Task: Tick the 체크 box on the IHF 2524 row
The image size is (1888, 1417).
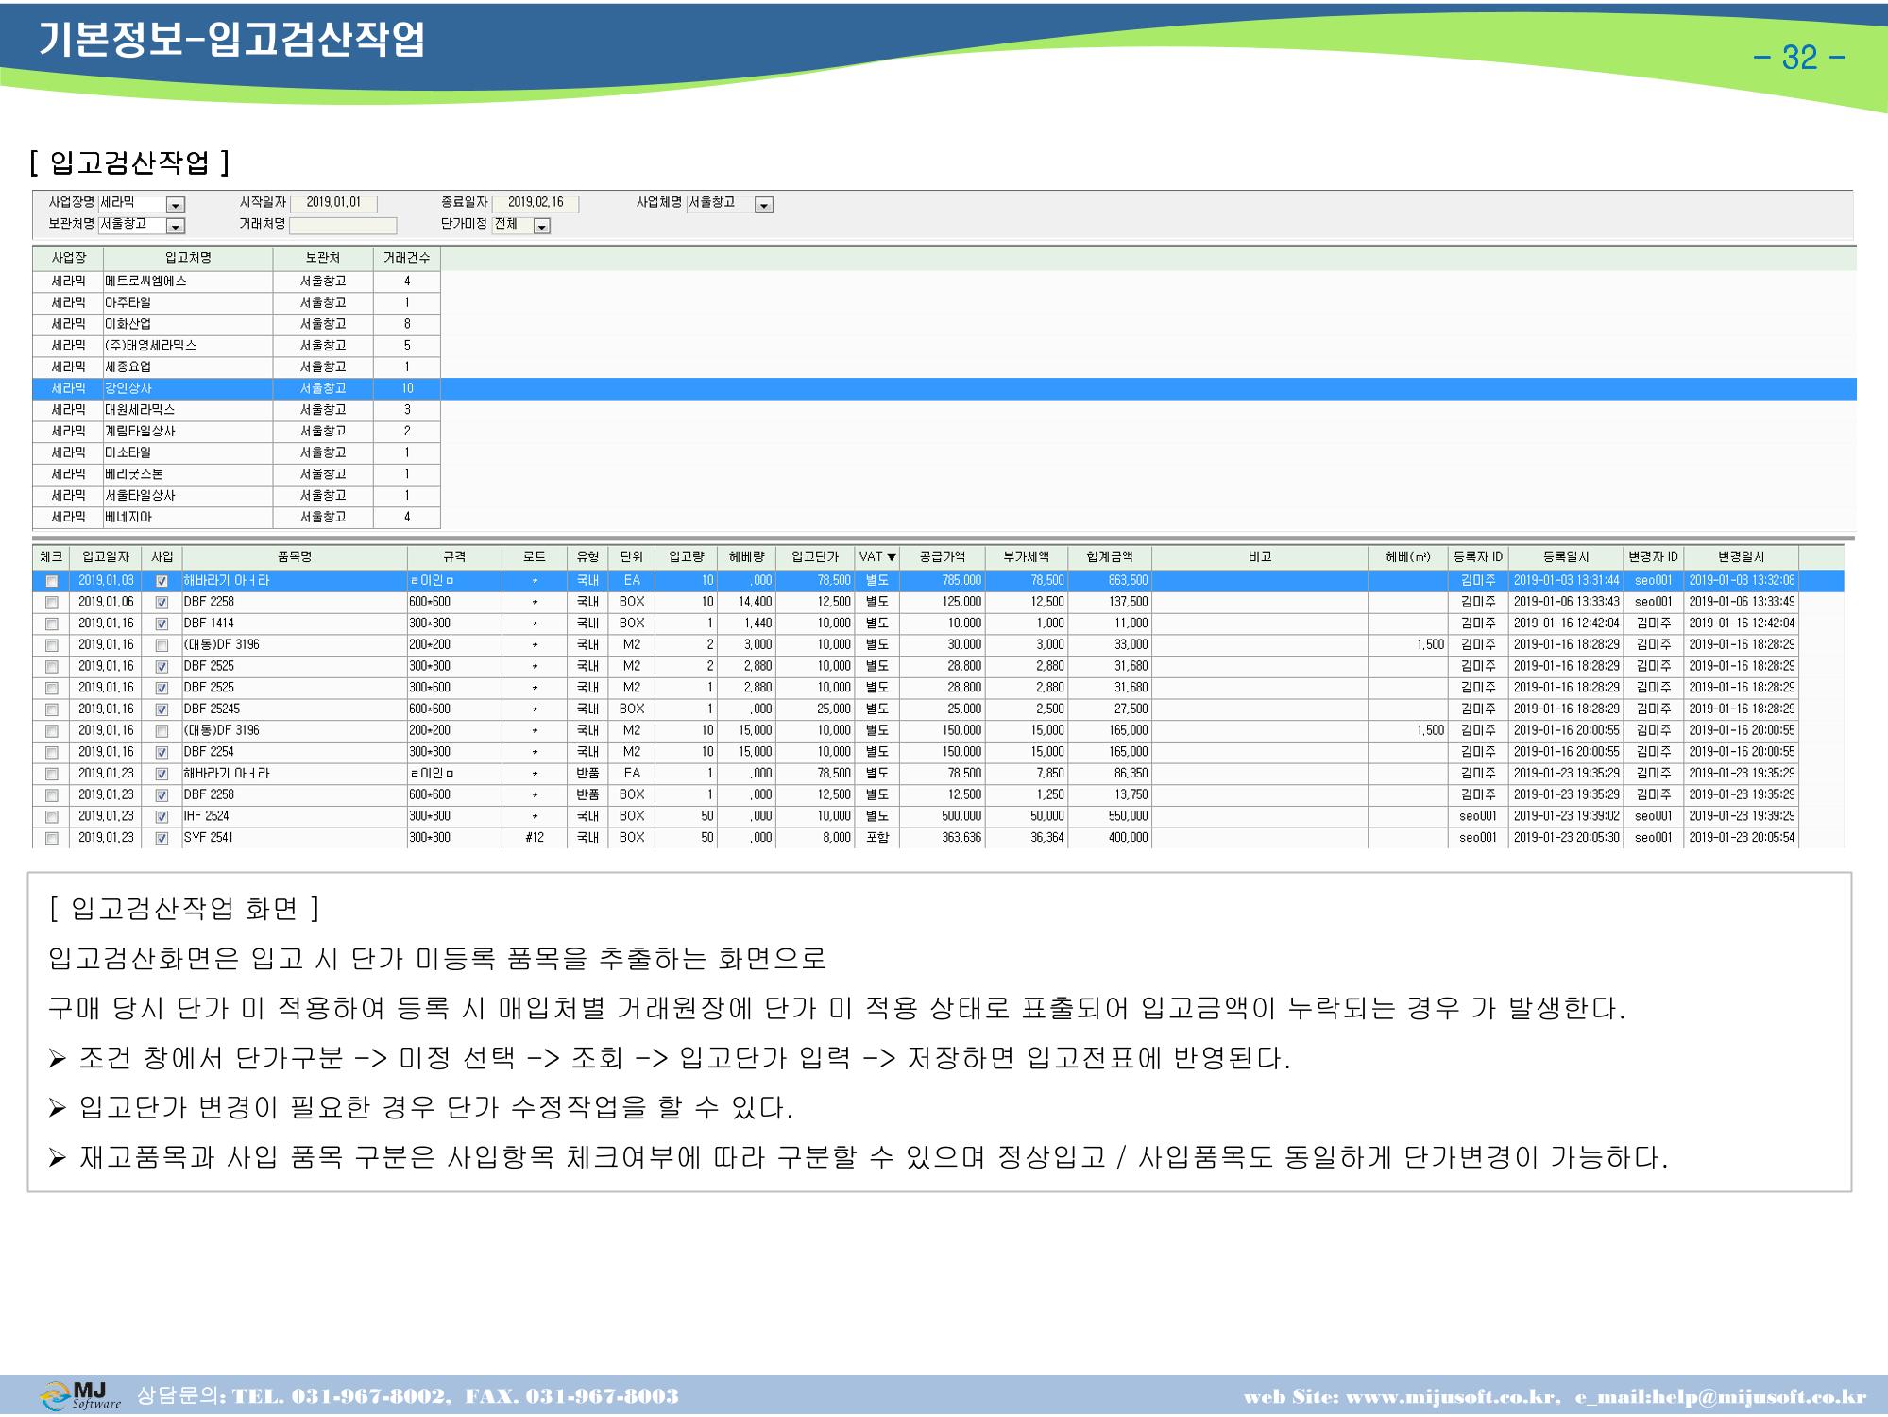Action: click(52, 817)
